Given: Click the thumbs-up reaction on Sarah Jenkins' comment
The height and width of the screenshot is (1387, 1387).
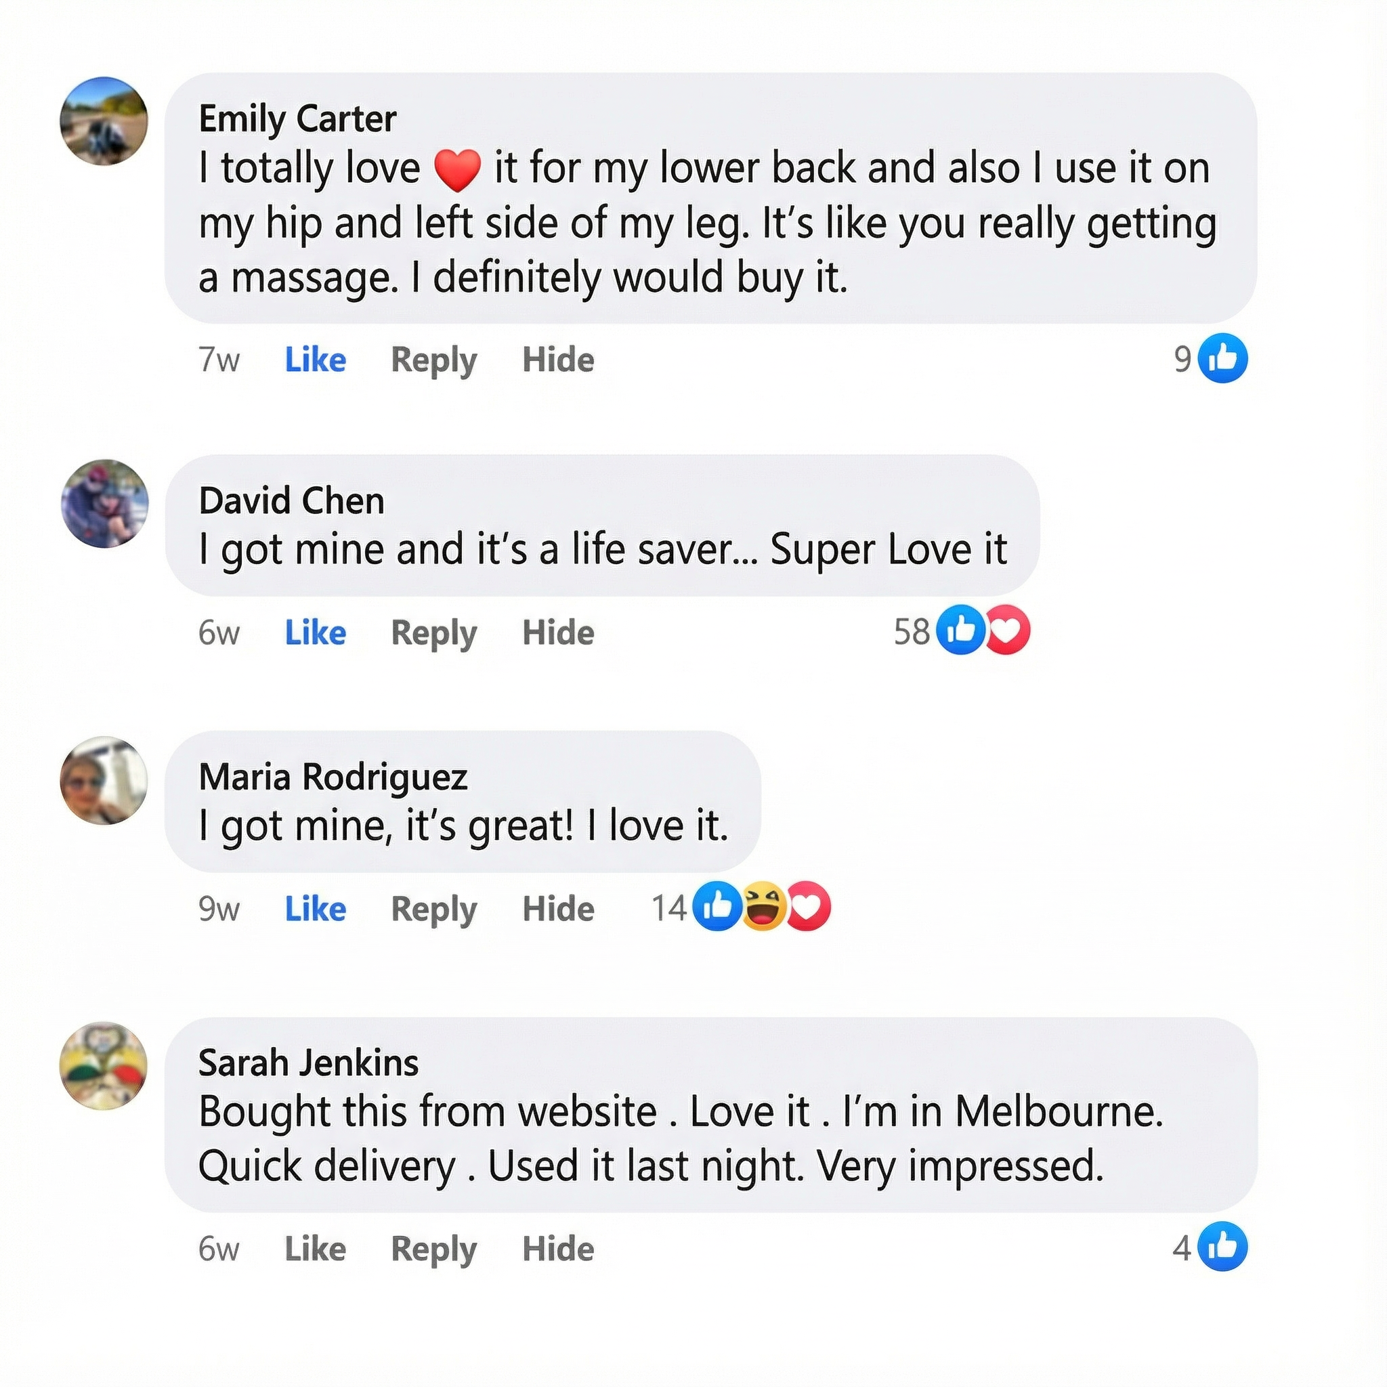Looking at the screenshot, I should coord(1224,1247).
